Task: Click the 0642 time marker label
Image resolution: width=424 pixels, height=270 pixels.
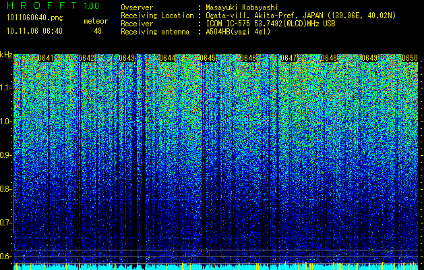Action: [x=86, y=58]
